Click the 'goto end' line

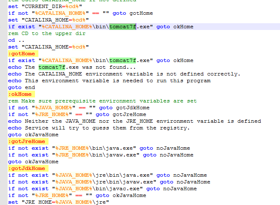[x=22, y=87]
